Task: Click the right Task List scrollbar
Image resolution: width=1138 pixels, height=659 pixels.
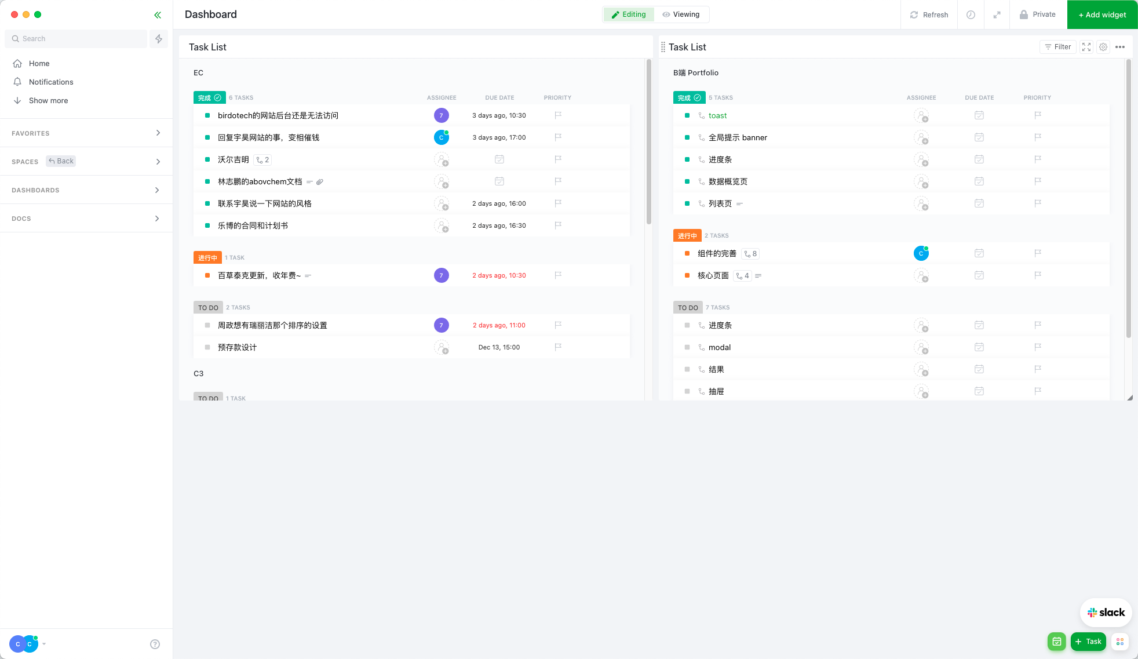Action: click(x=1128, y=198)
